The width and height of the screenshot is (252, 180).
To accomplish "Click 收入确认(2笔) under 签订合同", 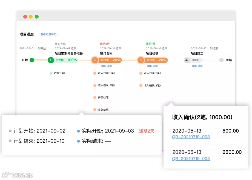I will tap(104, 85).
